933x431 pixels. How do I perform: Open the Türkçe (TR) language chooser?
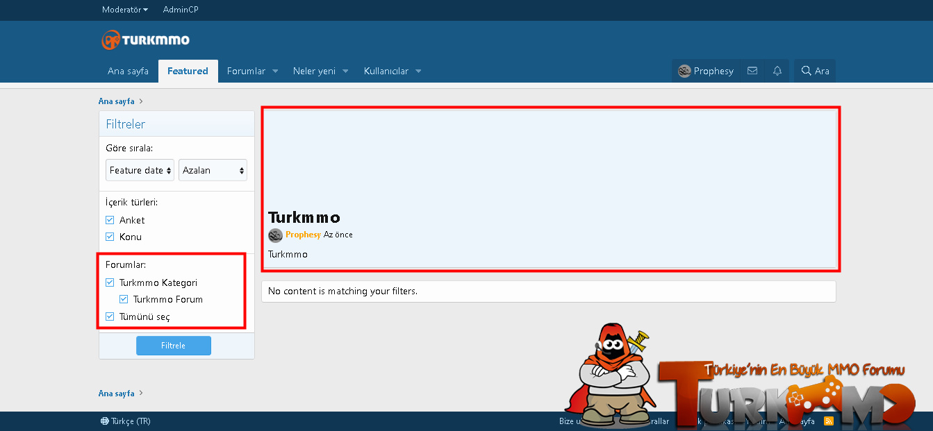point(125,421)
